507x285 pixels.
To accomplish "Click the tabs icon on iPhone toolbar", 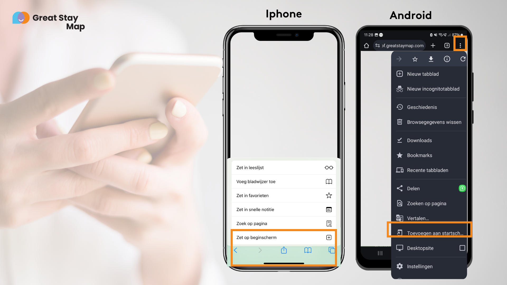I will tap(331, 250).
